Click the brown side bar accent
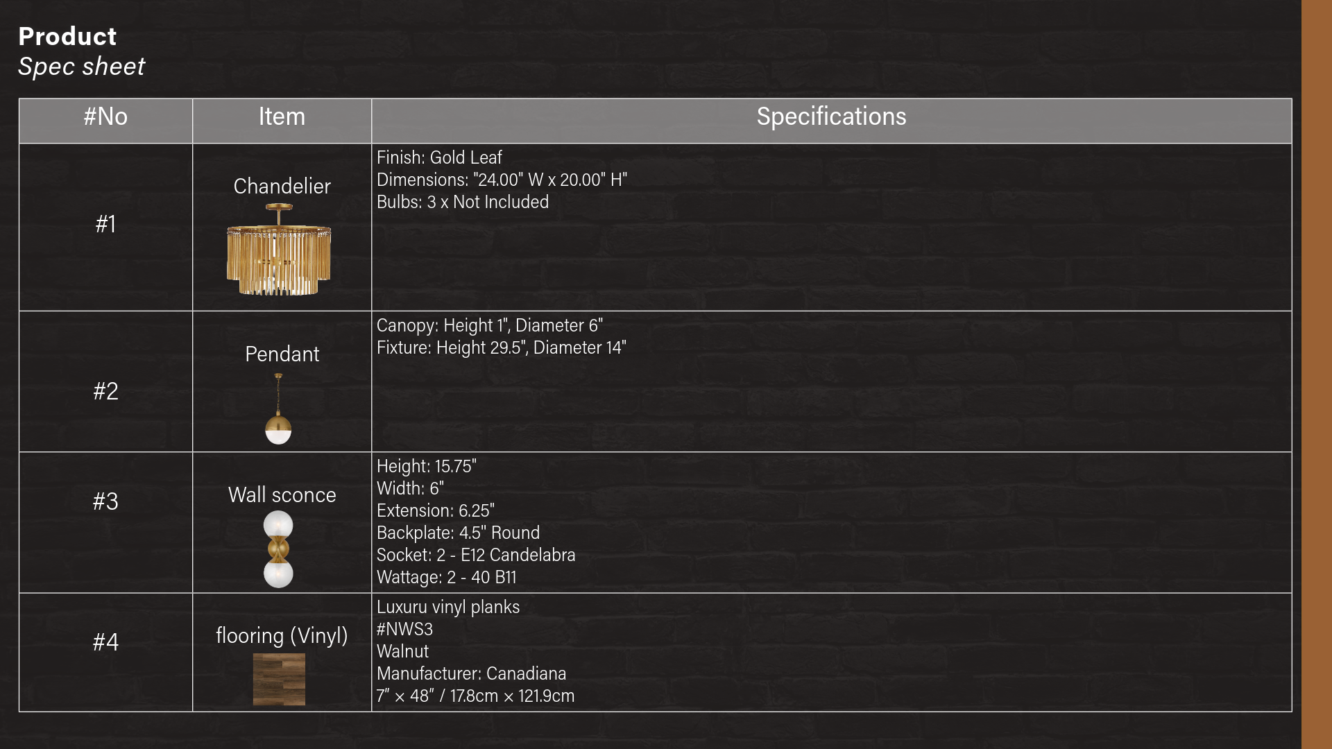 (1317, 374)
